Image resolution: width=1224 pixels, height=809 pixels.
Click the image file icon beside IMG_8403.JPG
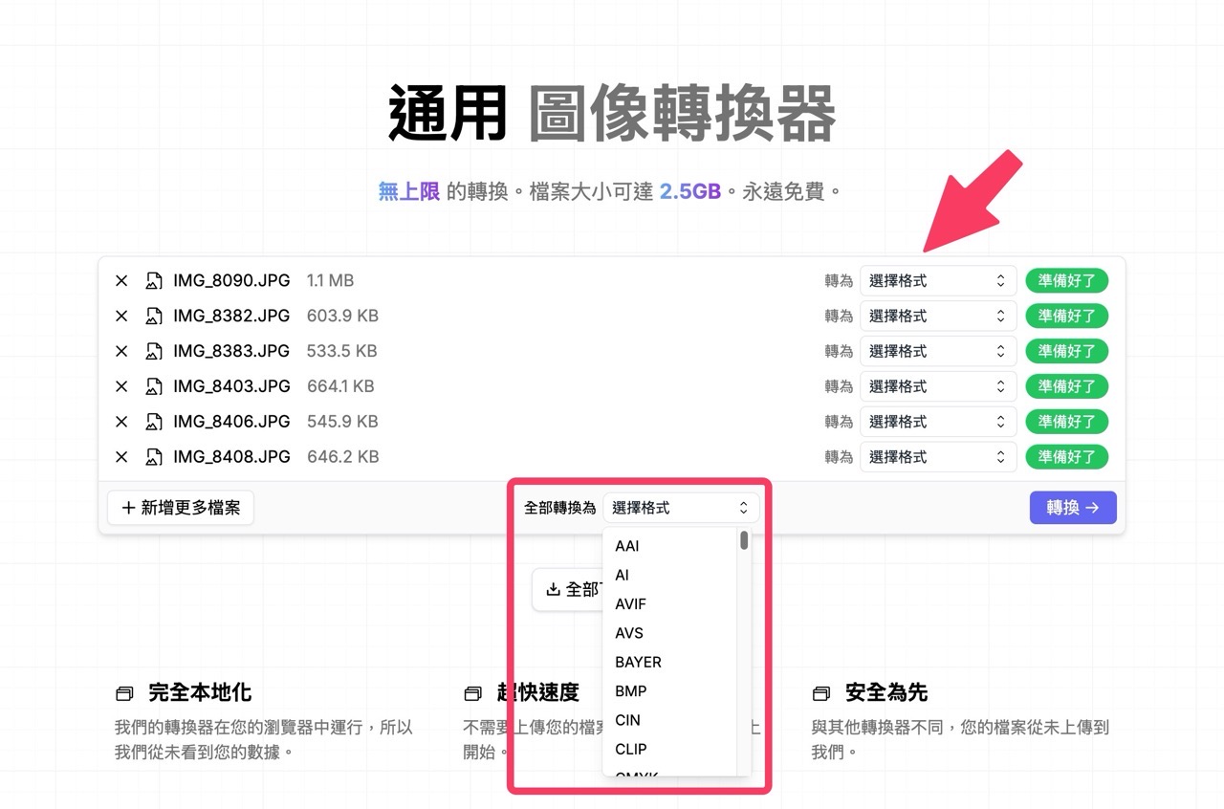tap(154, 386)
